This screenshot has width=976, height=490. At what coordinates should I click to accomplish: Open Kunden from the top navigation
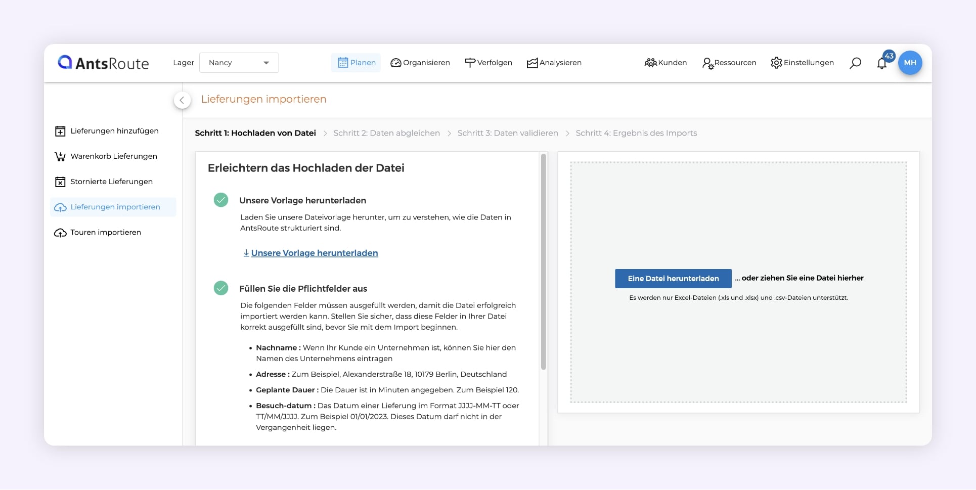[666, 63]
